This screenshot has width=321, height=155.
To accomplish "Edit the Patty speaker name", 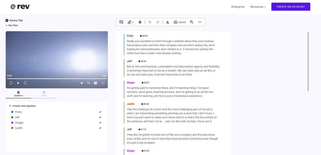I will pos(100,112).
